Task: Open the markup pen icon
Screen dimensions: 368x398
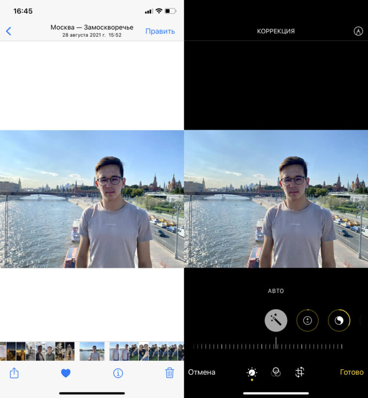Action: 358,31
